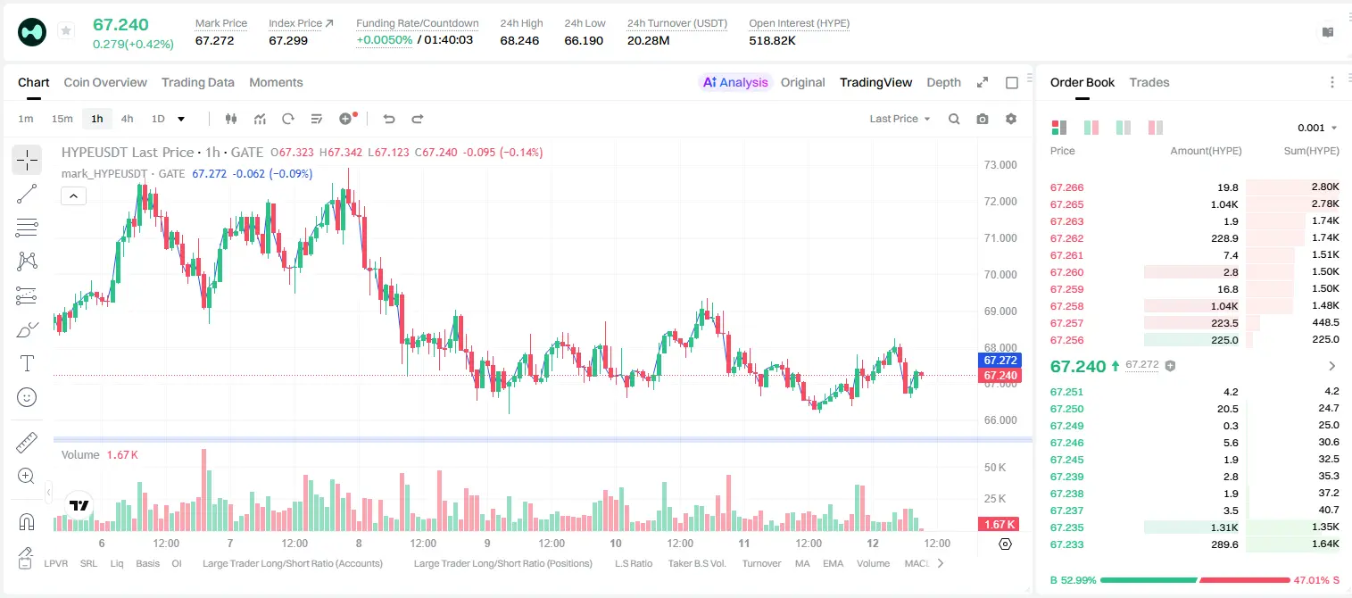The height and width of the screenshot is (598, 1352).
Task: Open chart settings gear icon
Action: coord(1011,119)
